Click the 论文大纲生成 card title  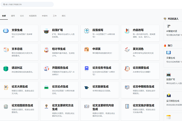click(x=20, y=87)
